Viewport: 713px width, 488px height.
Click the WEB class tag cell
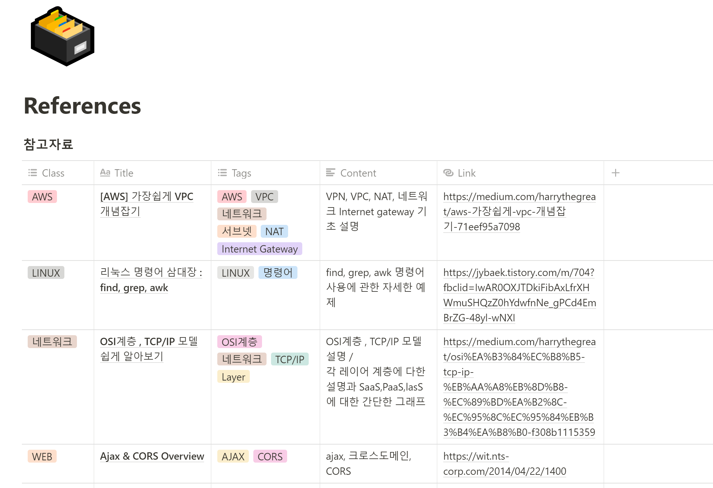tap(42, 456)
